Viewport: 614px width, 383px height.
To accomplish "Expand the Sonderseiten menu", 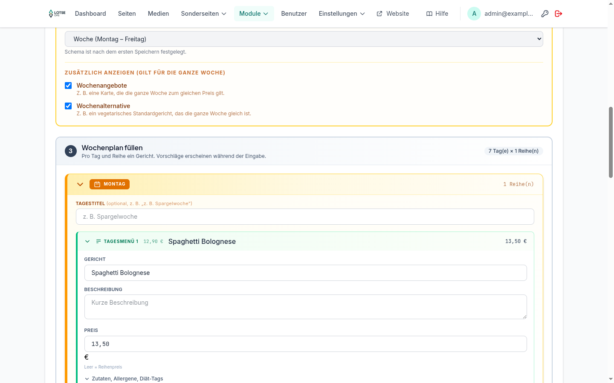I will (x=203, y=14).
